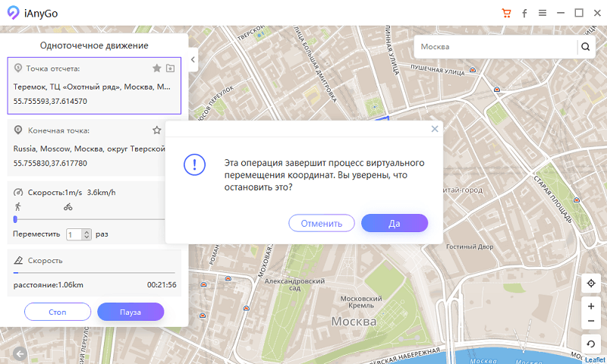Click the Москва search input field
Viewport: 607px width, 364px height.
coord(493,47)
